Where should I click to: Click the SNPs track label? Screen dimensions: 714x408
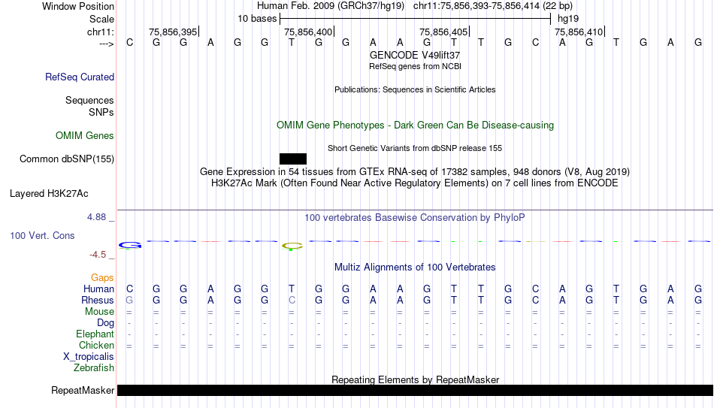tap(101, 112)
